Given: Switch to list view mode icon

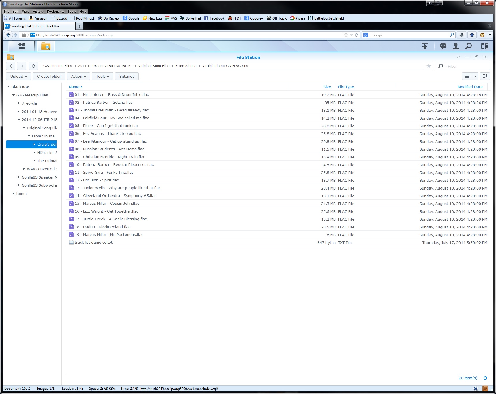Looking at the screenshot, I should [467, 76].
